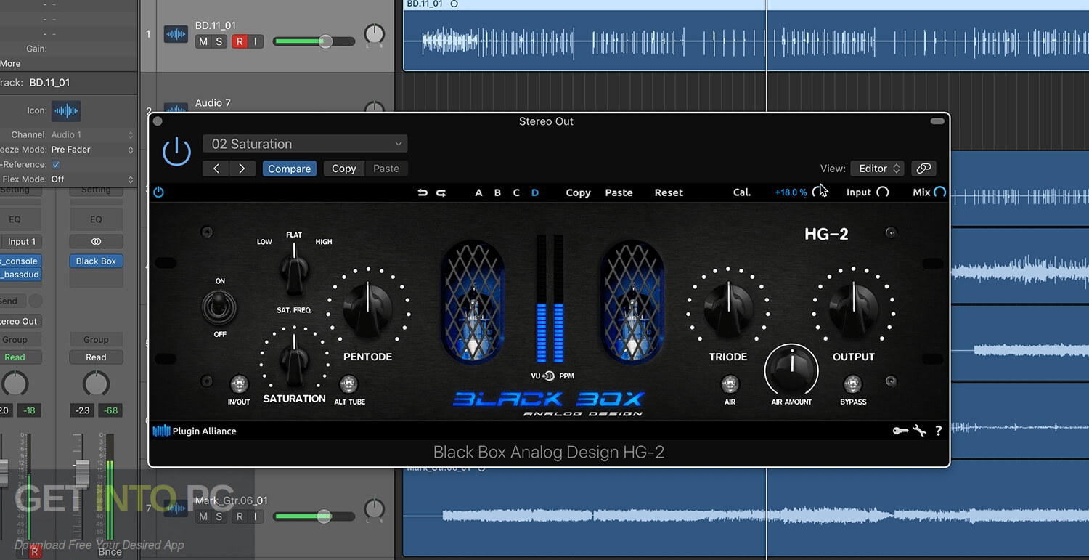This screenshot has width=1089, height=560.
Task: Toggle the IN/OUT saturation button
Action: pyautogui.click(x=239, y=384)
